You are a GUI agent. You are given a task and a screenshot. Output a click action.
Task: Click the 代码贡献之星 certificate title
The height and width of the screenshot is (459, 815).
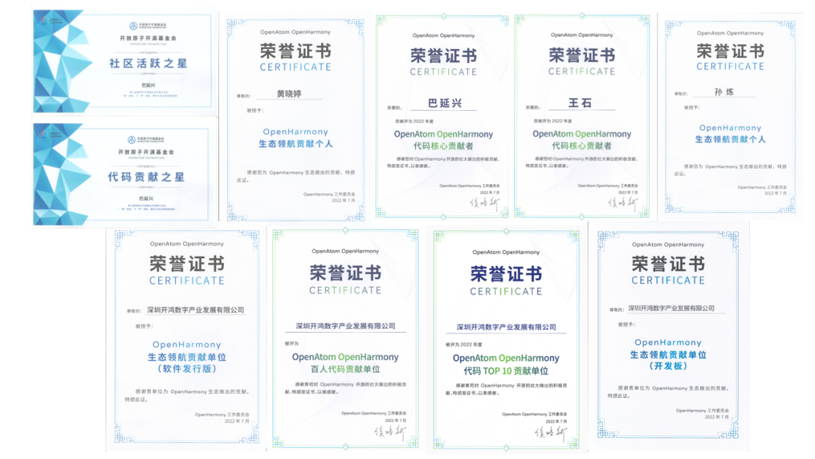coord(148,177)
